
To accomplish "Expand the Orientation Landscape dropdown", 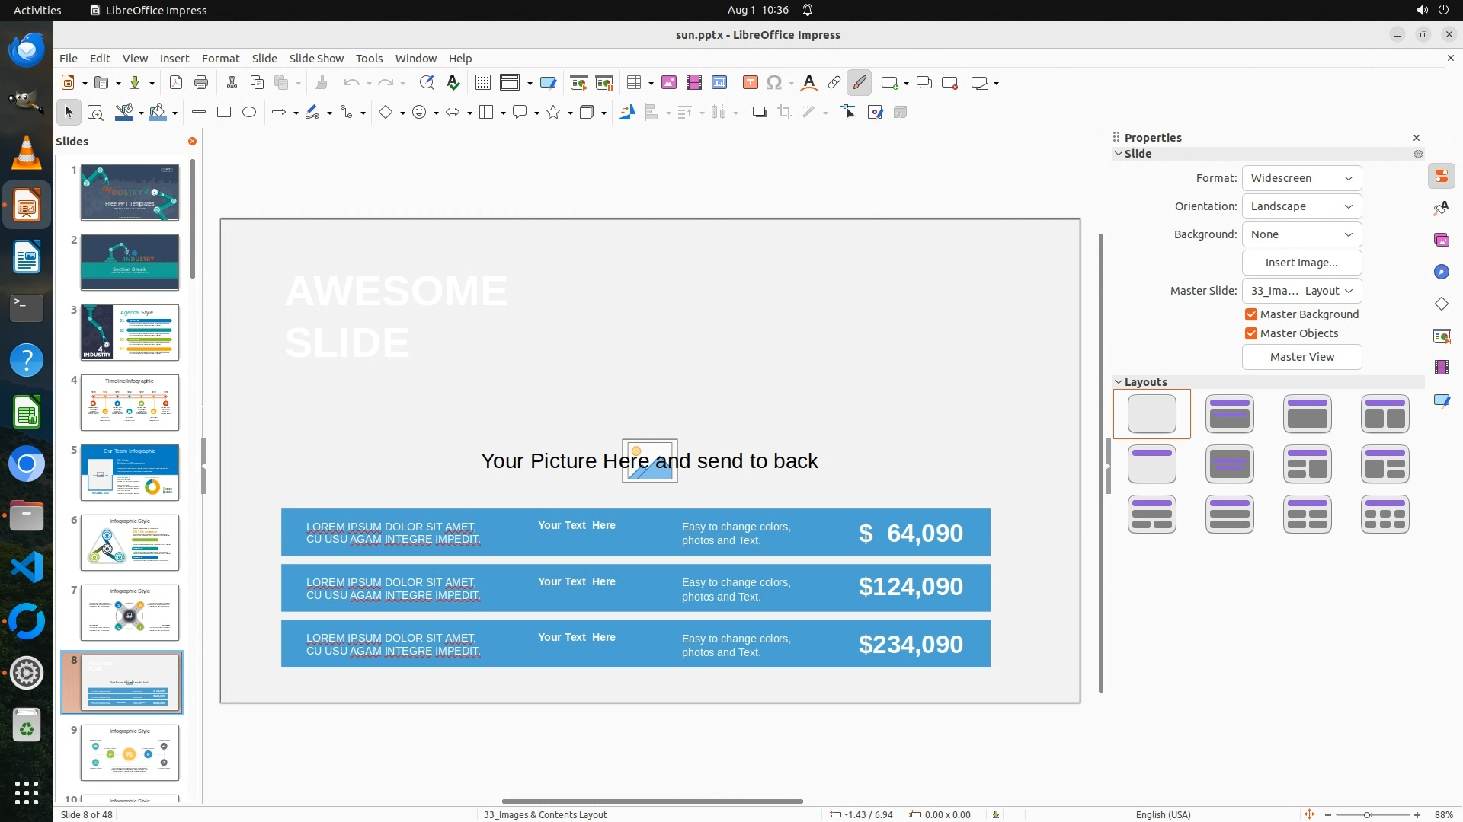I will click(x=1301, y=206).
